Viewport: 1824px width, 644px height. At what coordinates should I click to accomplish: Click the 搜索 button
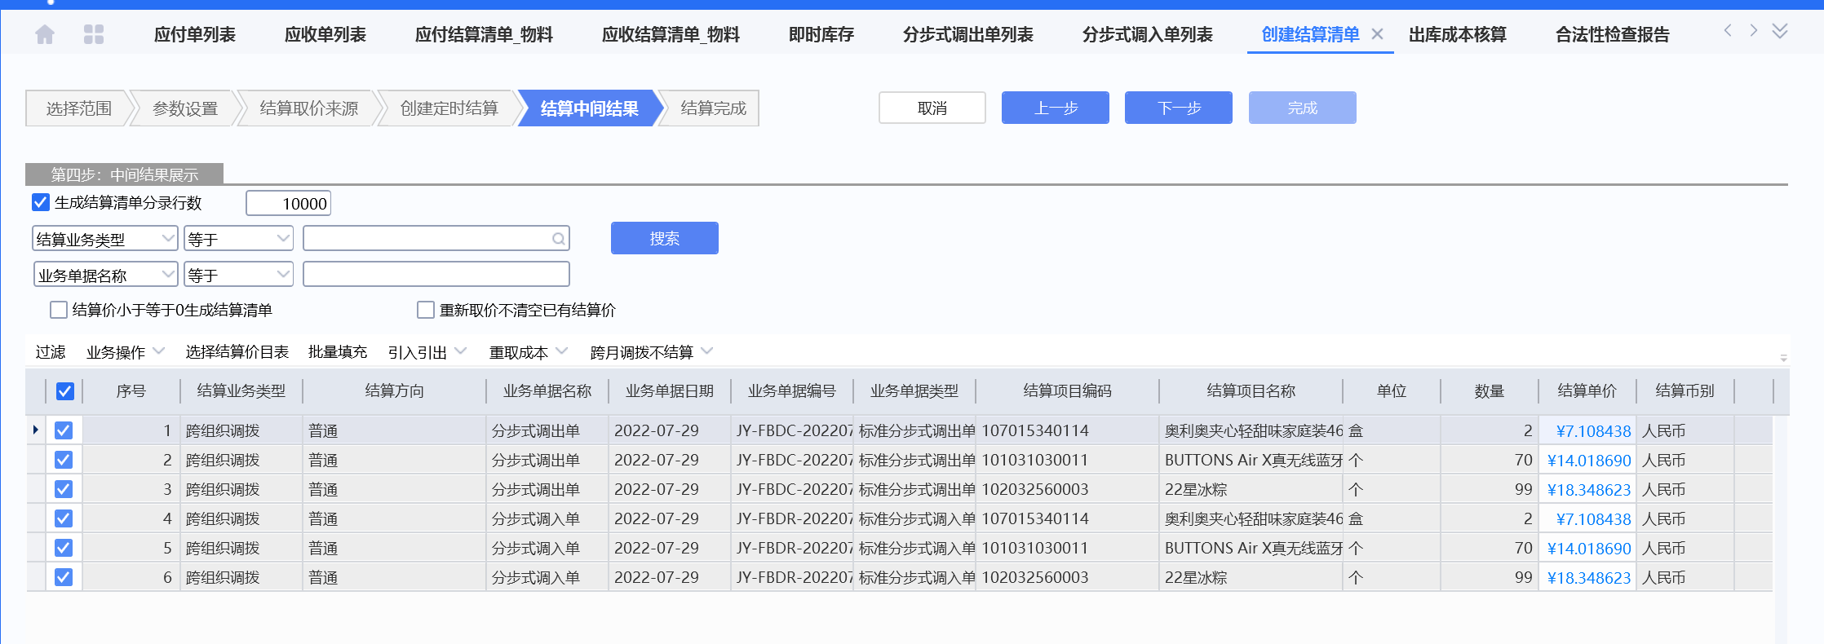(x=665, y=238)
